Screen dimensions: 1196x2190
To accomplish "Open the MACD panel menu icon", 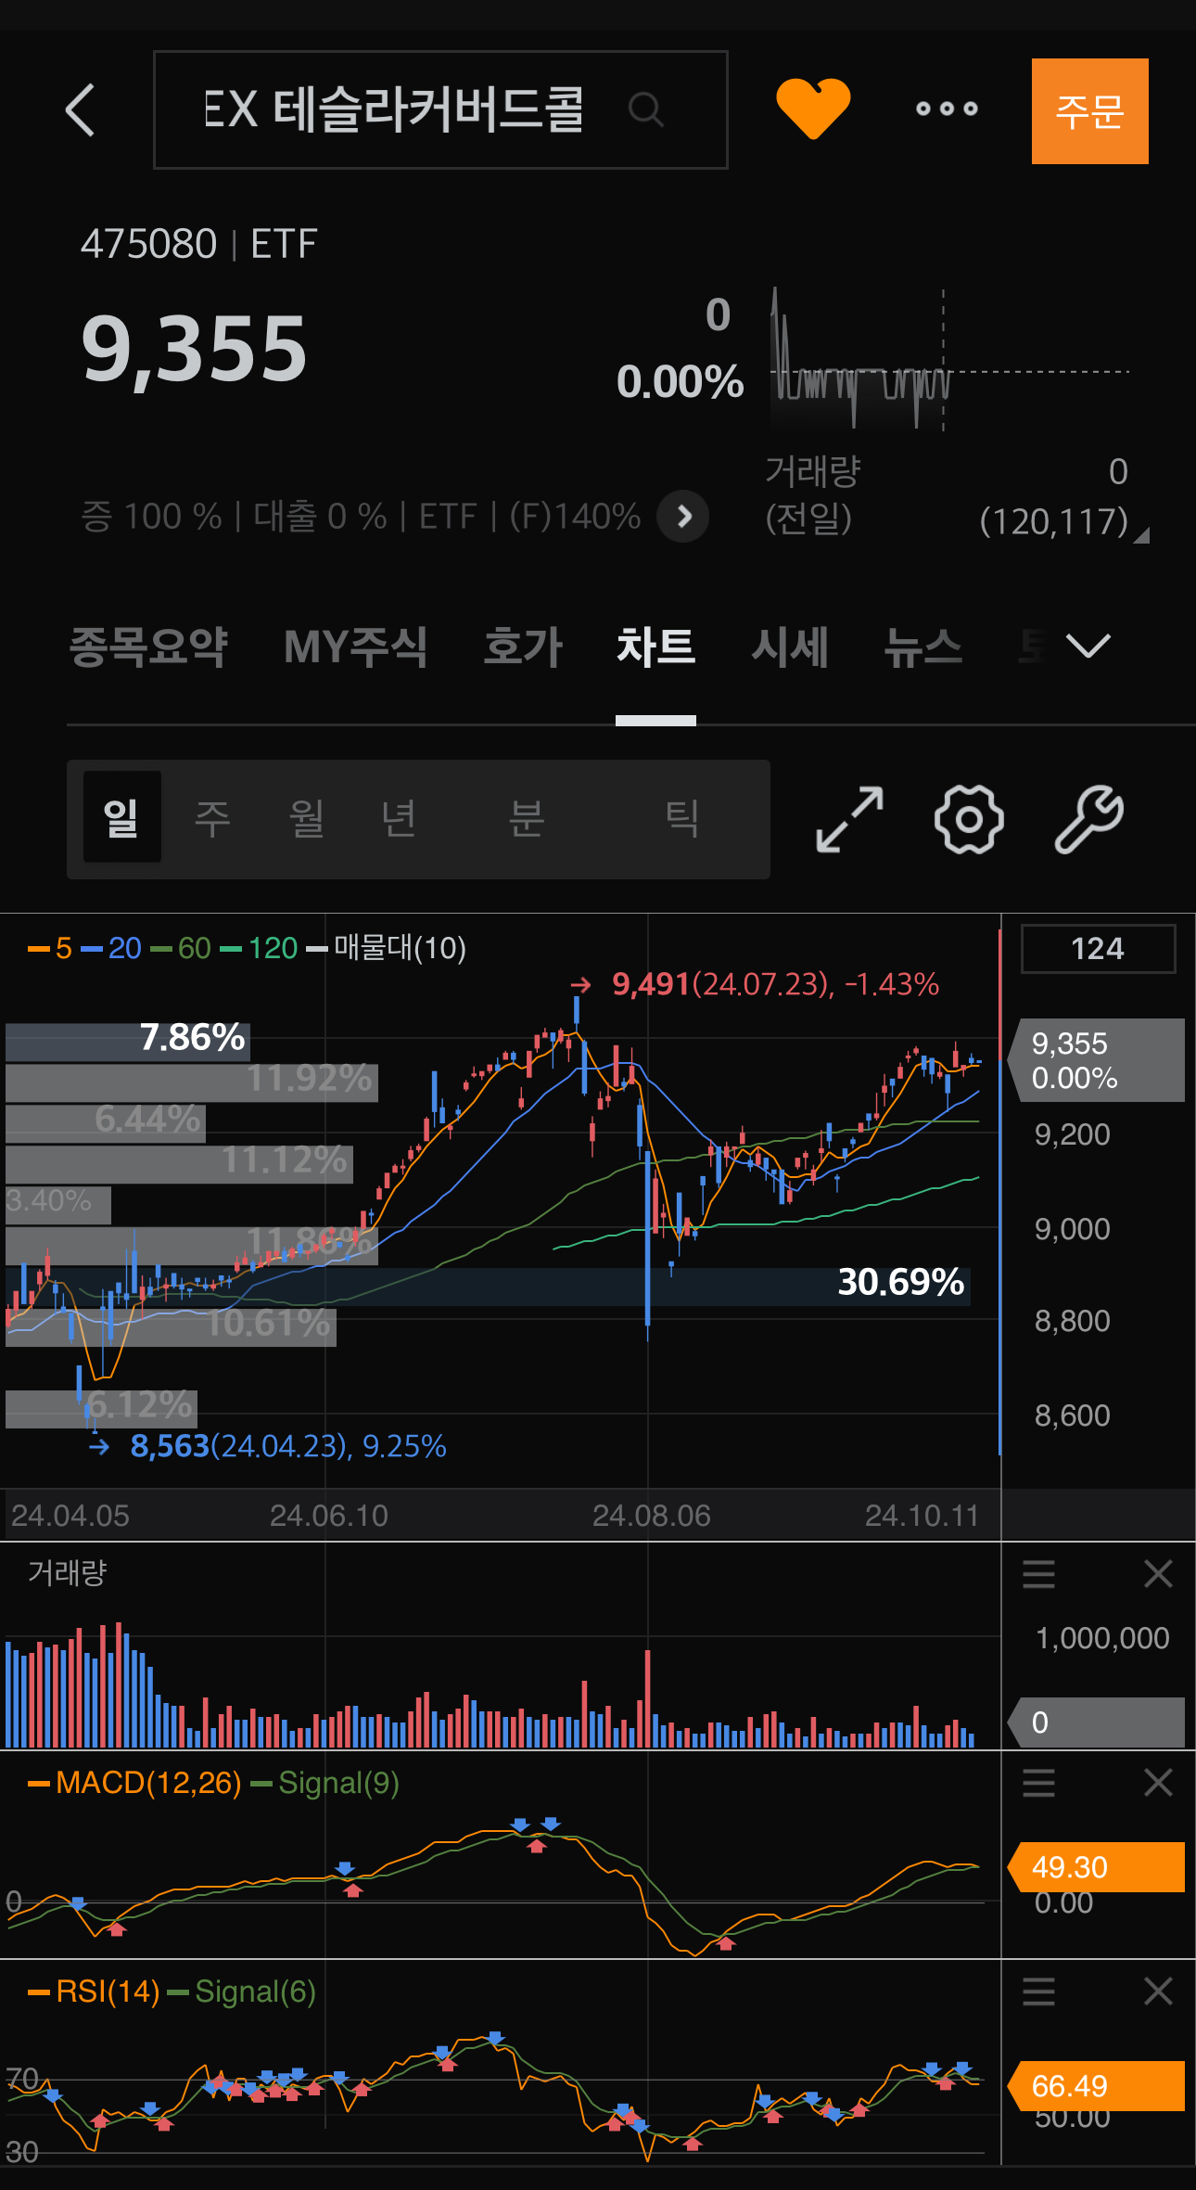I will point(1038,1783).
